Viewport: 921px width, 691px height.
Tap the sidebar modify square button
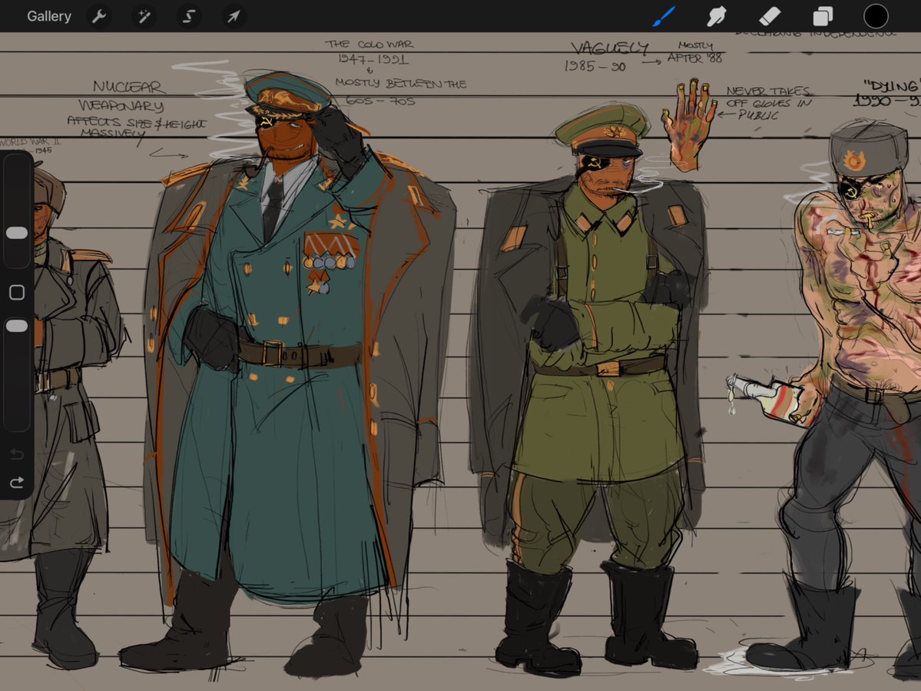click(x=16, y=292)
